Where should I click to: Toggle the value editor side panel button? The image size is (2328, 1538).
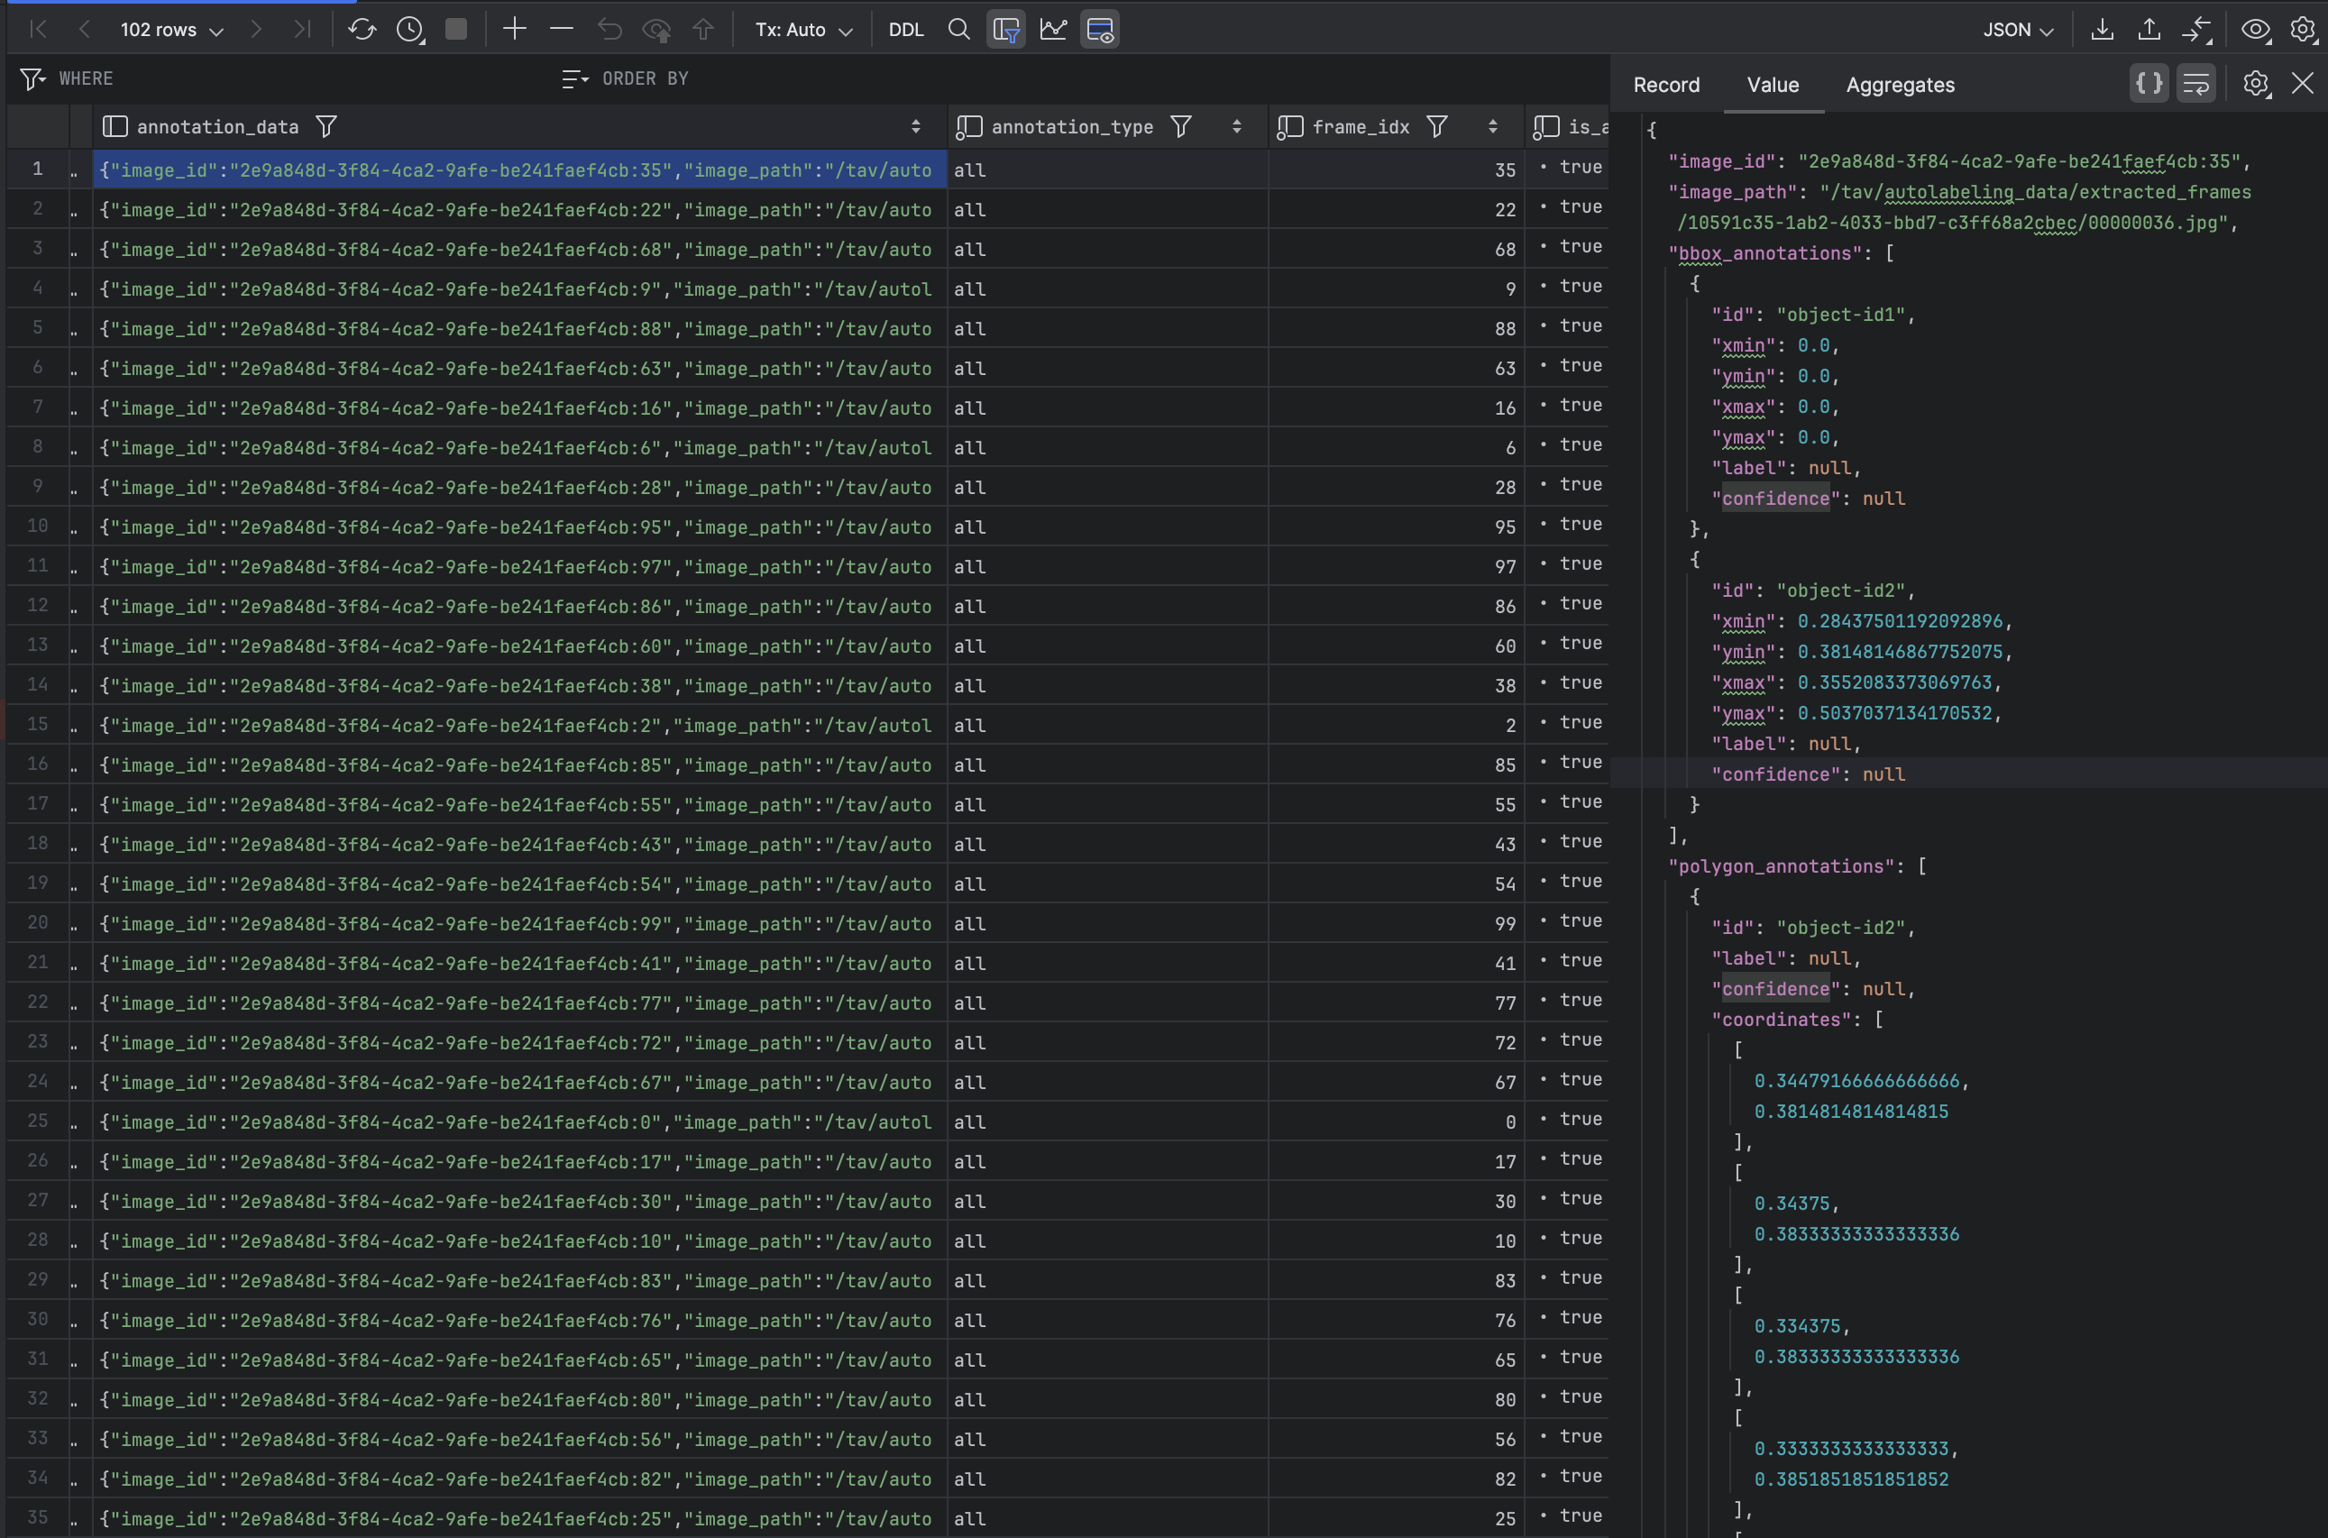click(1100, 30)
